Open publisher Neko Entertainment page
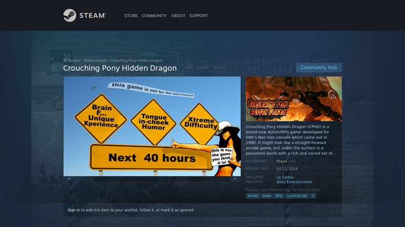The width and height of the screenshot is (405, 227). click(294, 182)
